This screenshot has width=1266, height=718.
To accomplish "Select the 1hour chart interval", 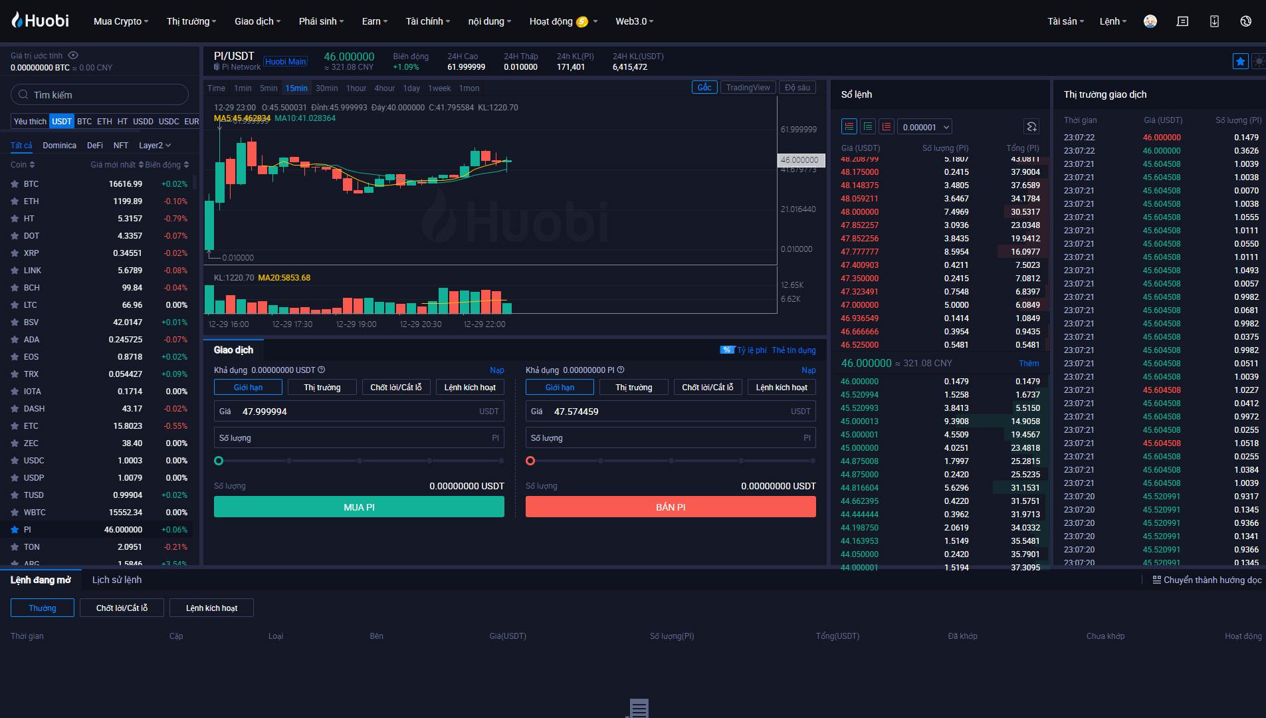I will coord(356,88).
